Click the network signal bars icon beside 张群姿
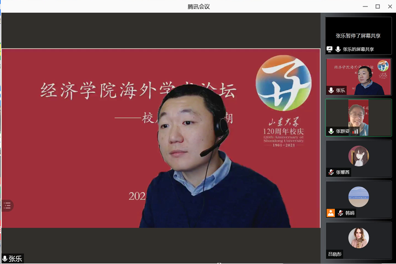The height and width of the screenshot is (264, 396). pos(356,131)
